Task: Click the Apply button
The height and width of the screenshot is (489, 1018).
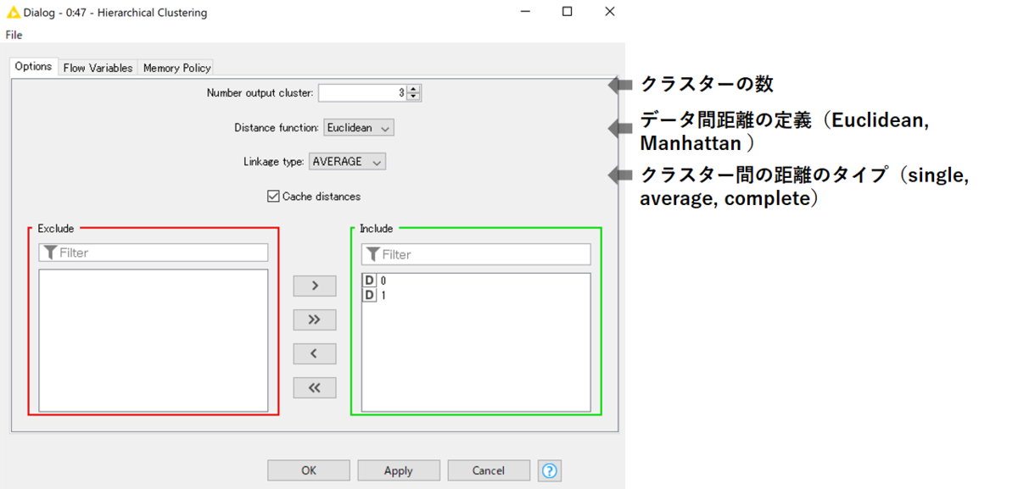Action: coord(399,470)
